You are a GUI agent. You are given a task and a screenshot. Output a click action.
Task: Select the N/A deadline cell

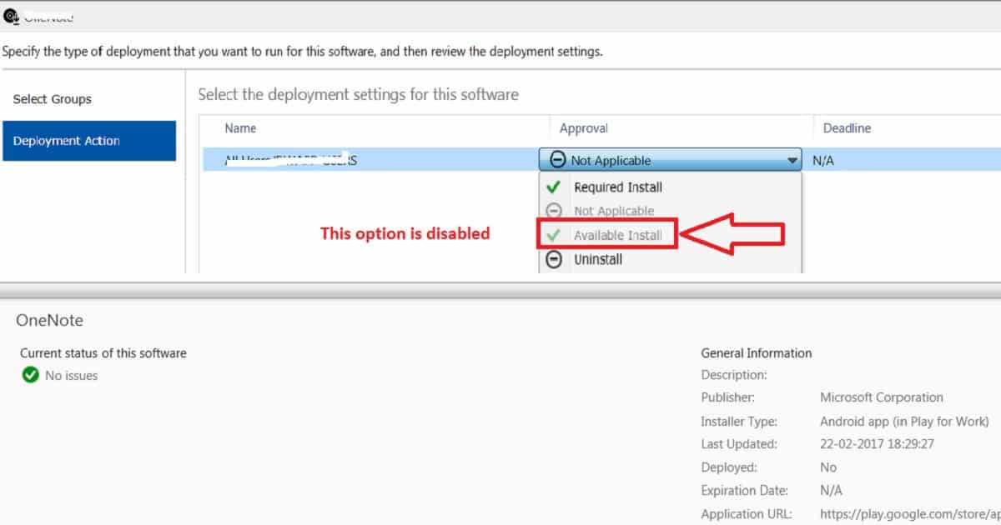823,161
